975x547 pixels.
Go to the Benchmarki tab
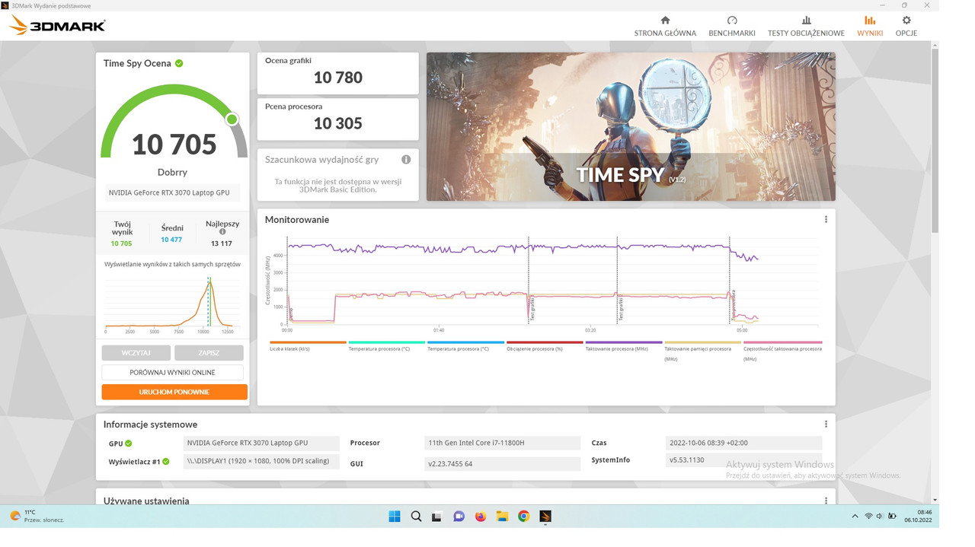pyautogui.click(x=732, y=27)
